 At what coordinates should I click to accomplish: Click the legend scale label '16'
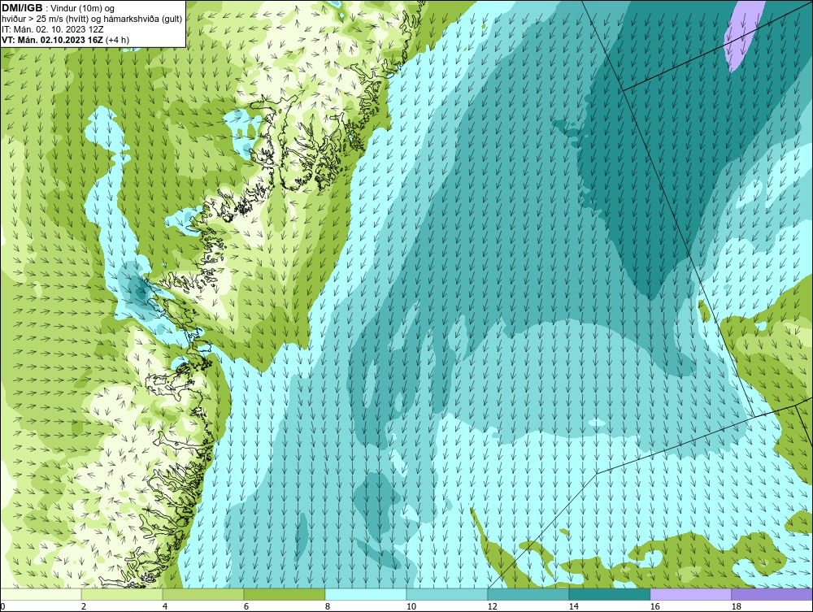[x=655, y=606]
